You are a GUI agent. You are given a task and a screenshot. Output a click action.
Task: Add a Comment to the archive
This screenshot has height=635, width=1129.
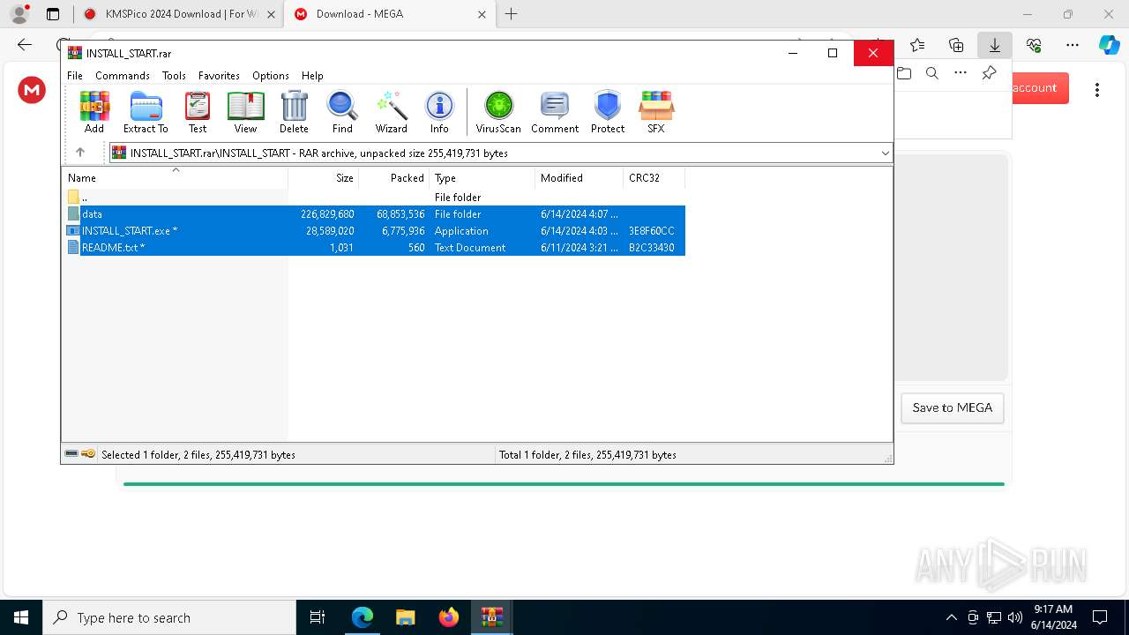[555, 112]
